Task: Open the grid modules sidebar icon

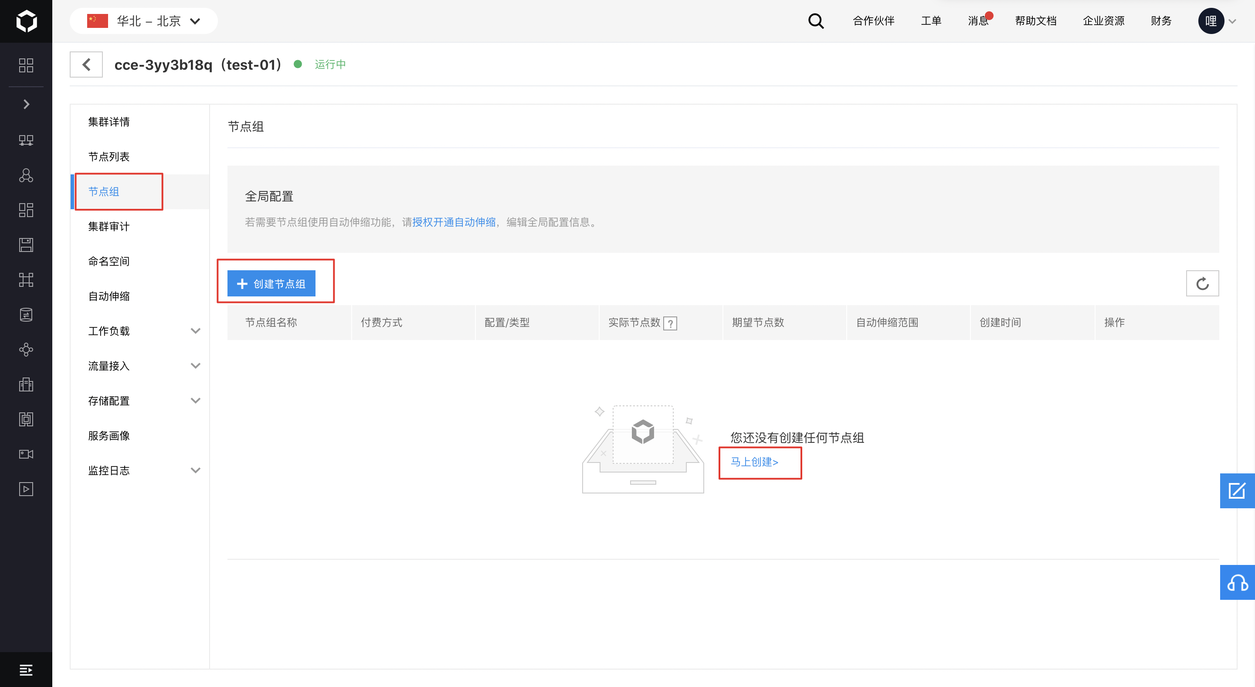Action: point(26,210)
